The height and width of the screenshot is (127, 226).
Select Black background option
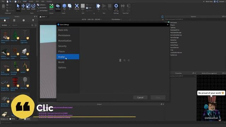point(19,119)
